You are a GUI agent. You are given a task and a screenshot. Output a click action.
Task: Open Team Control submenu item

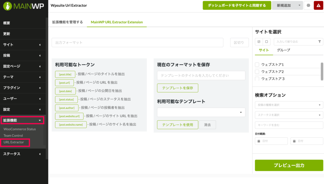[13, 136]
